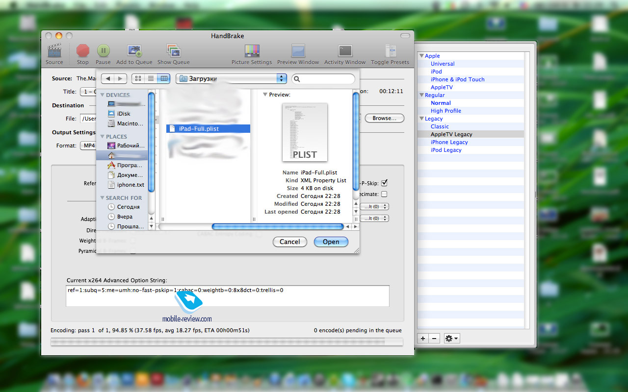The height and width of the screenshot is (392, 628).
Task: Switch file dialog to list view
Action: 151,78
